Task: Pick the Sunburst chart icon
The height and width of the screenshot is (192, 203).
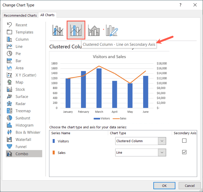Action: (x=9, y=118)
